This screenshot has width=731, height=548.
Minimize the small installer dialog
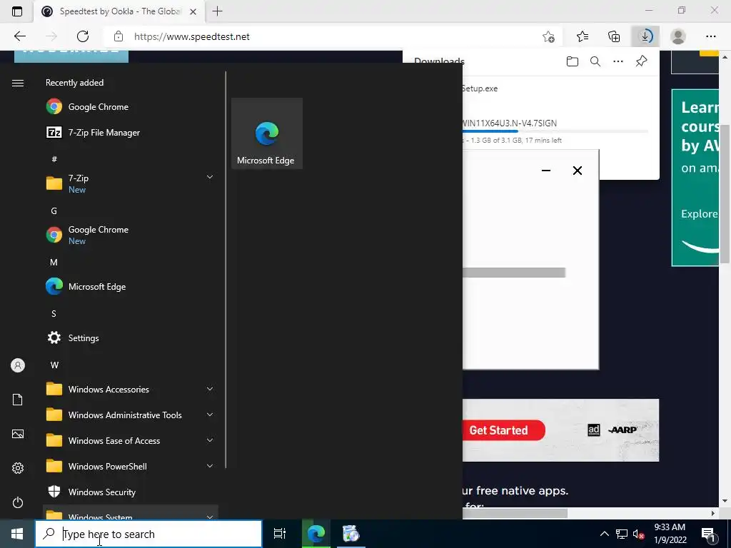pyautogui.click(x=546, y=171)
